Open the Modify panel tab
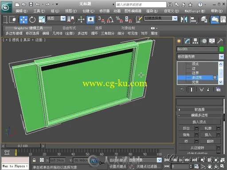 [187, 41]
